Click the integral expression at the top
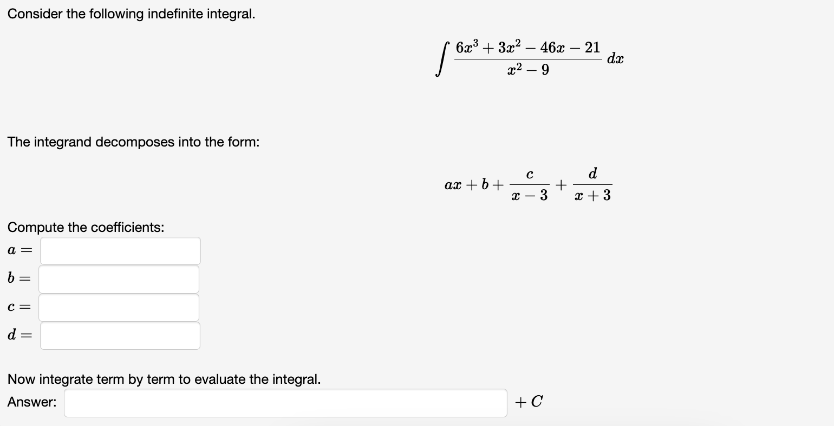Image resolution: width=834 pixels, height=426 pixels. (528, 57)
